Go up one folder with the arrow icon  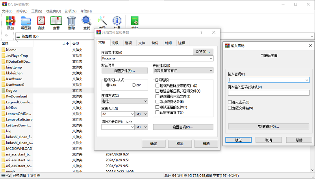[6, 36]
